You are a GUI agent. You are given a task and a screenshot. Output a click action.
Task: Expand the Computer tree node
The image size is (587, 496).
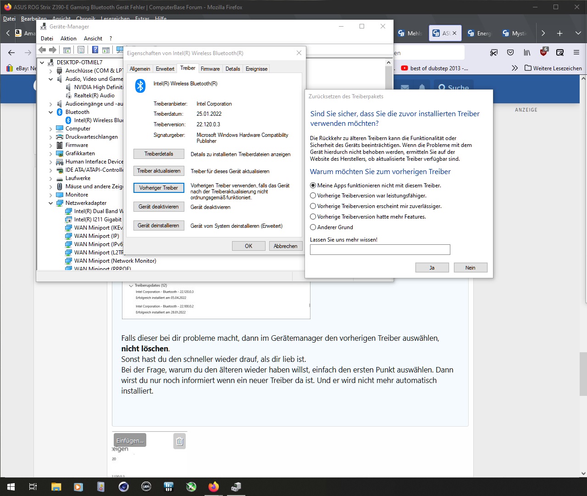pyautogui.click(x=51, y=129)
